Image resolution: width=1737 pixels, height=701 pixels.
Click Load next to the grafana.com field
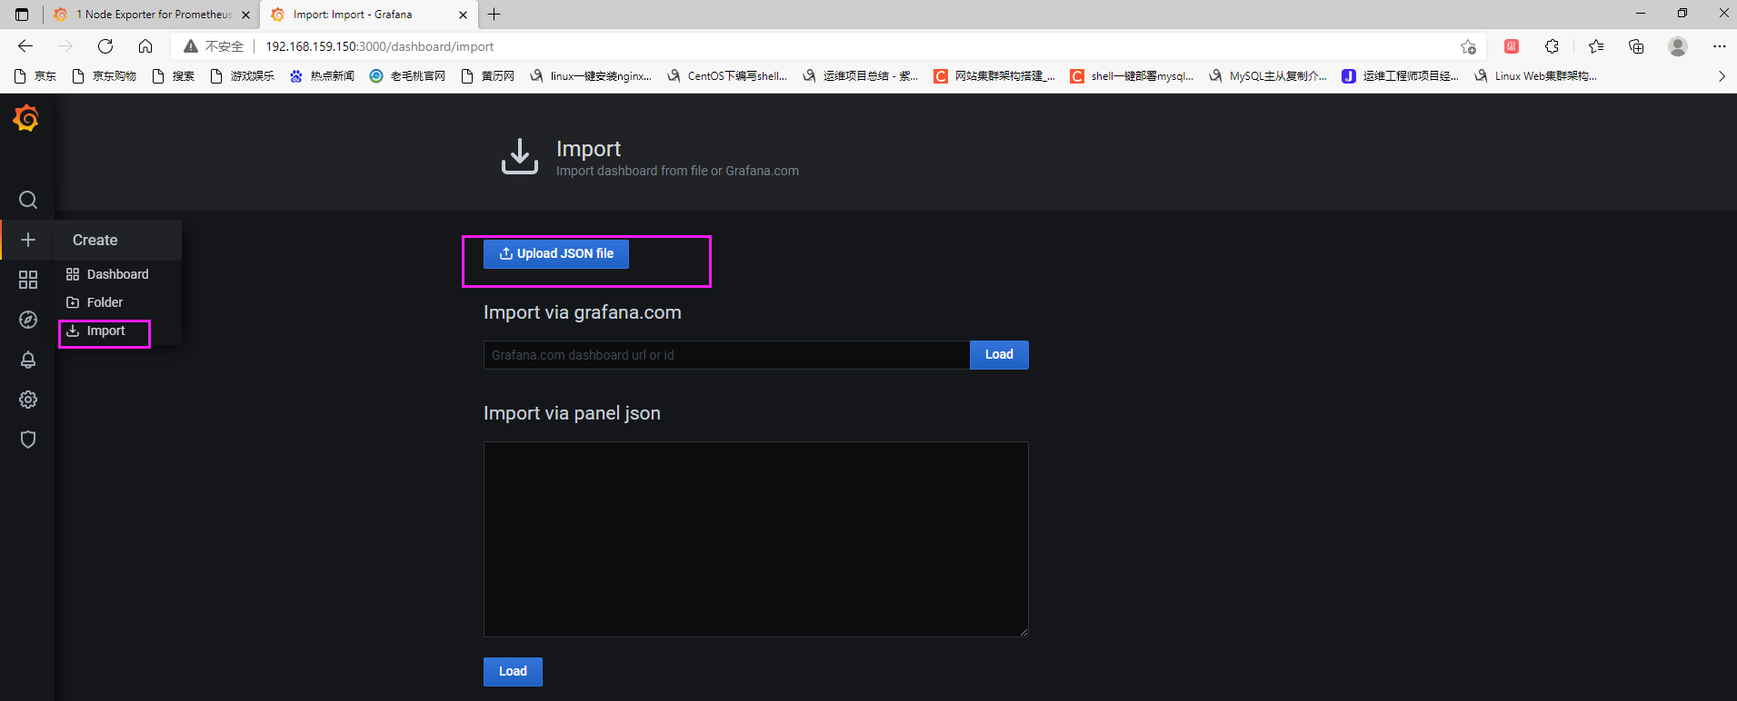[x=999, y=355]
